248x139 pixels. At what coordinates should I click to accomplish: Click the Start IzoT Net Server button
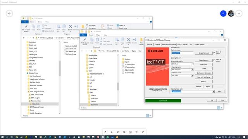pos(204,77)
